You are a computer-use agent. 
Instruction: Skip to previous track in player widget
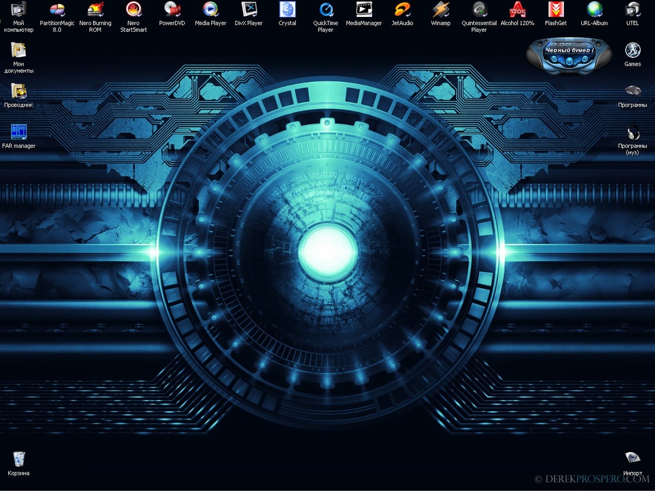pos(554,59)
